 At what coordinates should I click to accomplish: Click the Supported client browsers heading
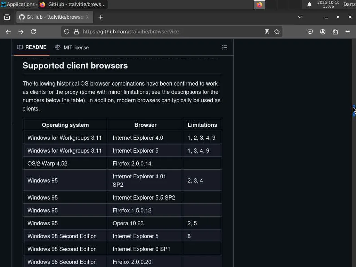click(x=75, y=66)
